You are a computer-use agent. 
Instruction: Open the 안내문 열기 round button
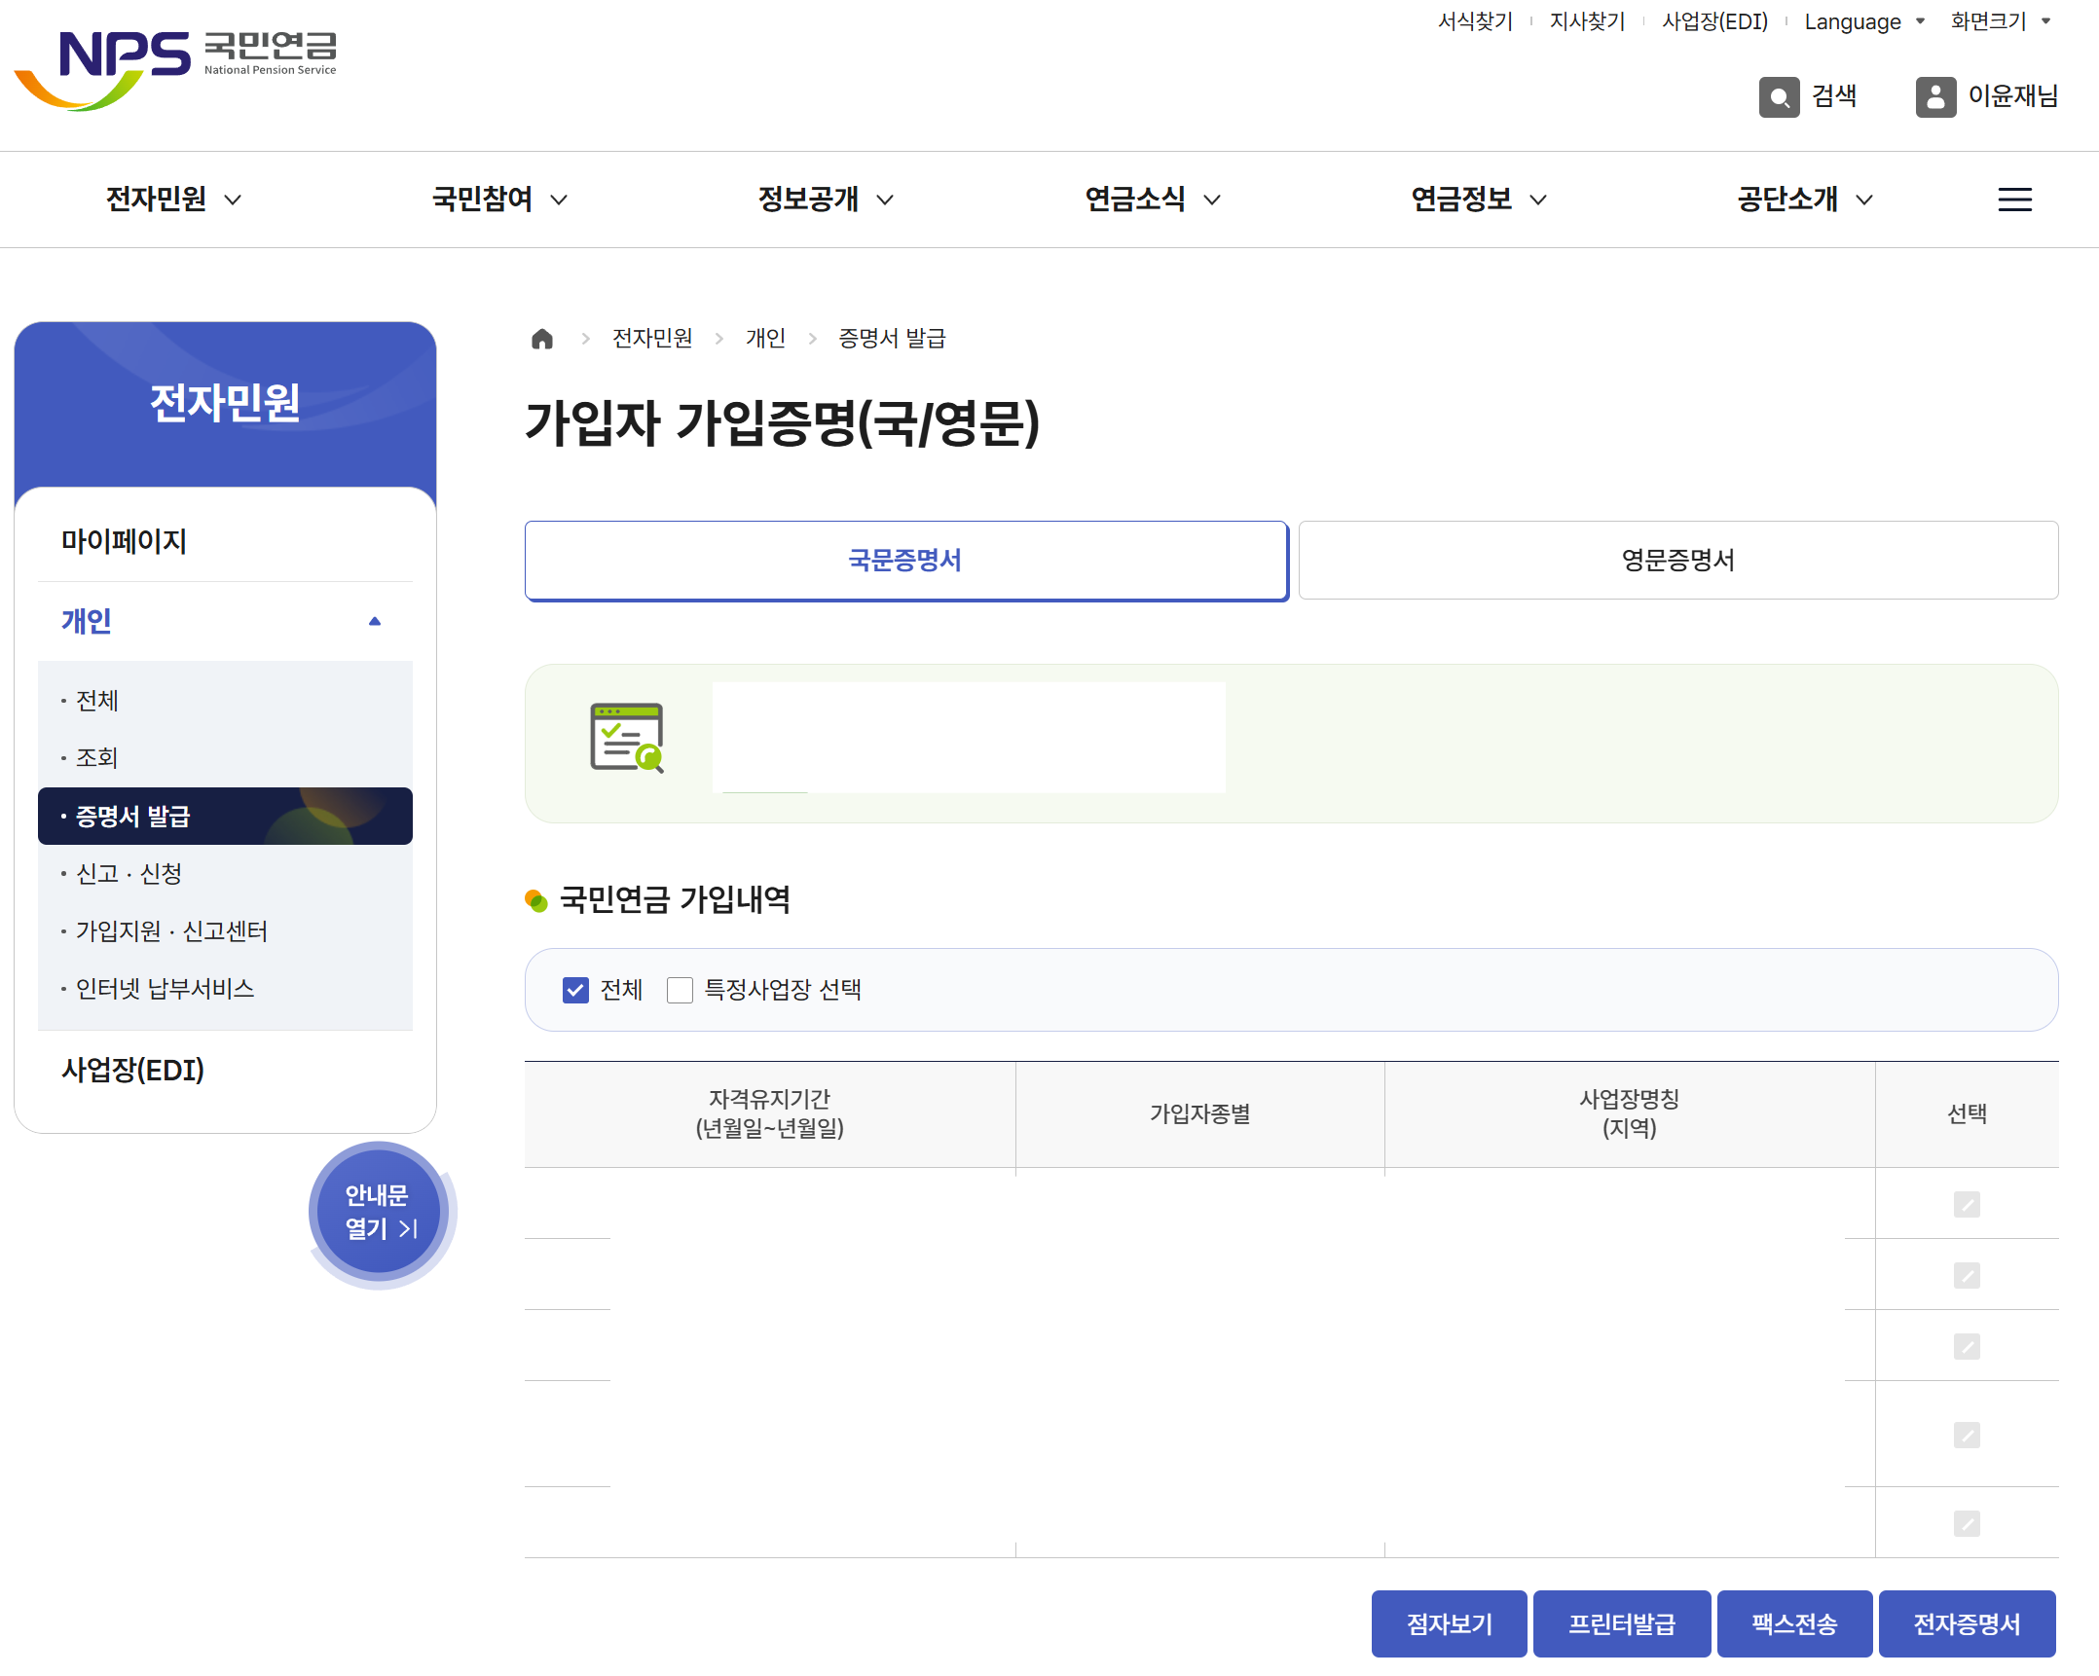[381, 1213]
